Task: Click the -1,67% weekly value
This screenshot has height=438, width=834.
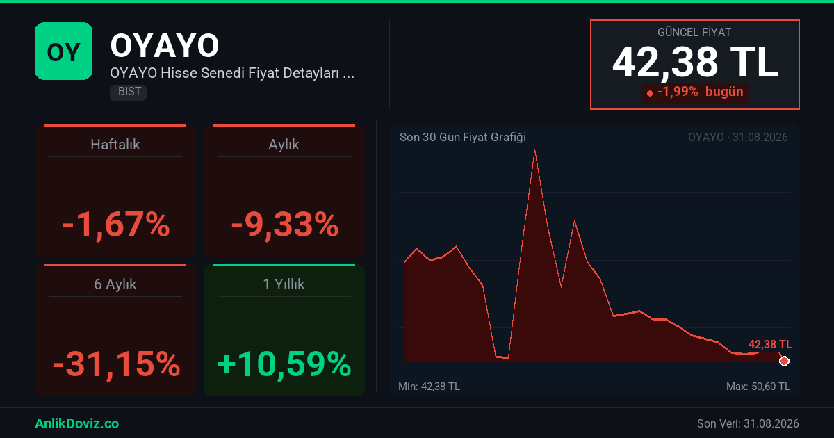Action: [x=115, y=225]
